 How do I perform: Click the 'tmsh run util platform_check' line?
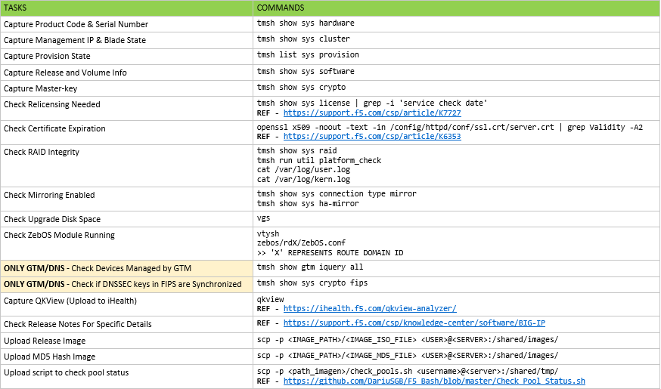pos(319,160)
